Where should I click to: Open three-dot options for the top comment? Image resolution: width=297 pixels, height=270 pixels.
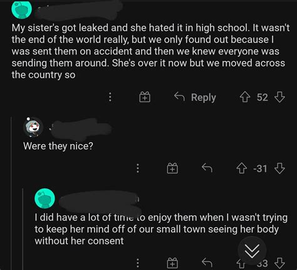(x=110, y=97)
